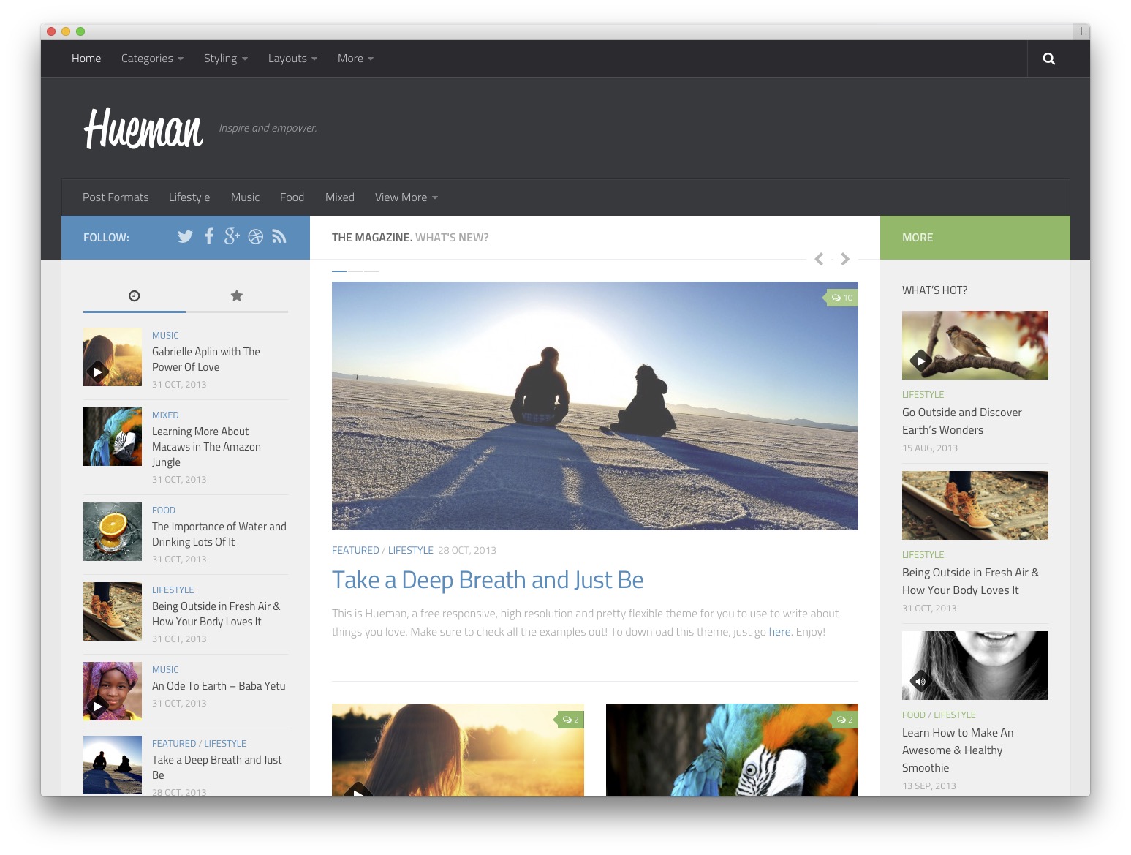1131x855 pixels.
Task: Open the search panel
Action: [1048, 58]
